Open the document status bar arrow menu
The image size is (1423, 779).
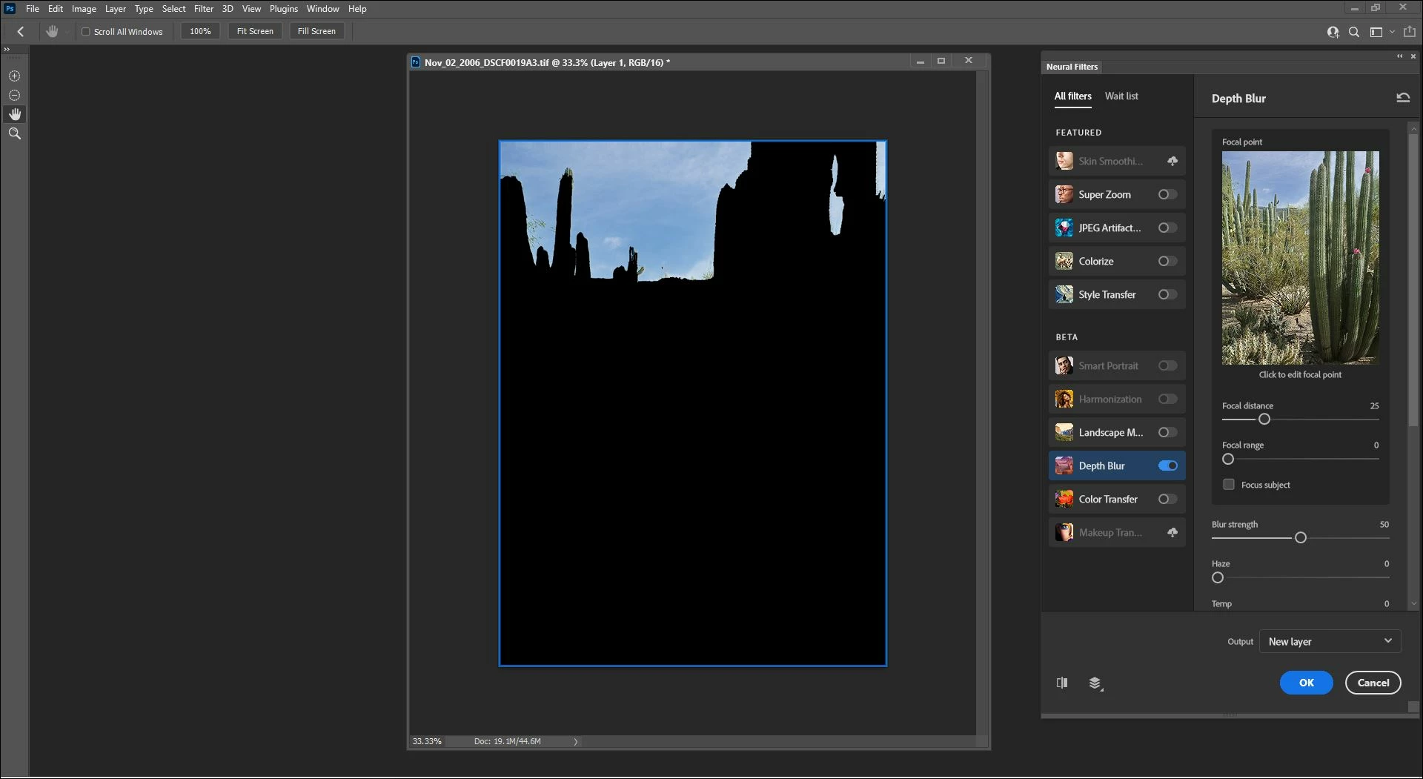(x=576, y=741)
